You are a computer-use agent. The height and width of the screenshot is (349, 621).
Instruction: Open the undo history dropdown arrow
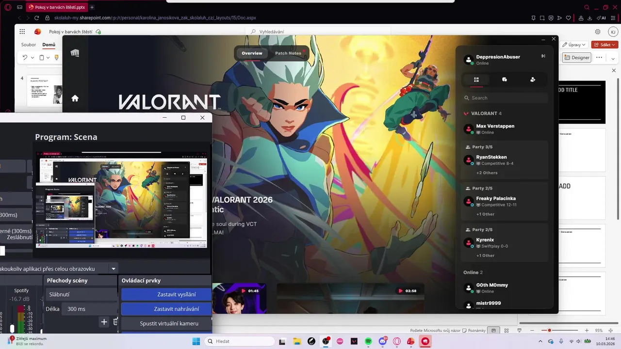pos(33,57)
